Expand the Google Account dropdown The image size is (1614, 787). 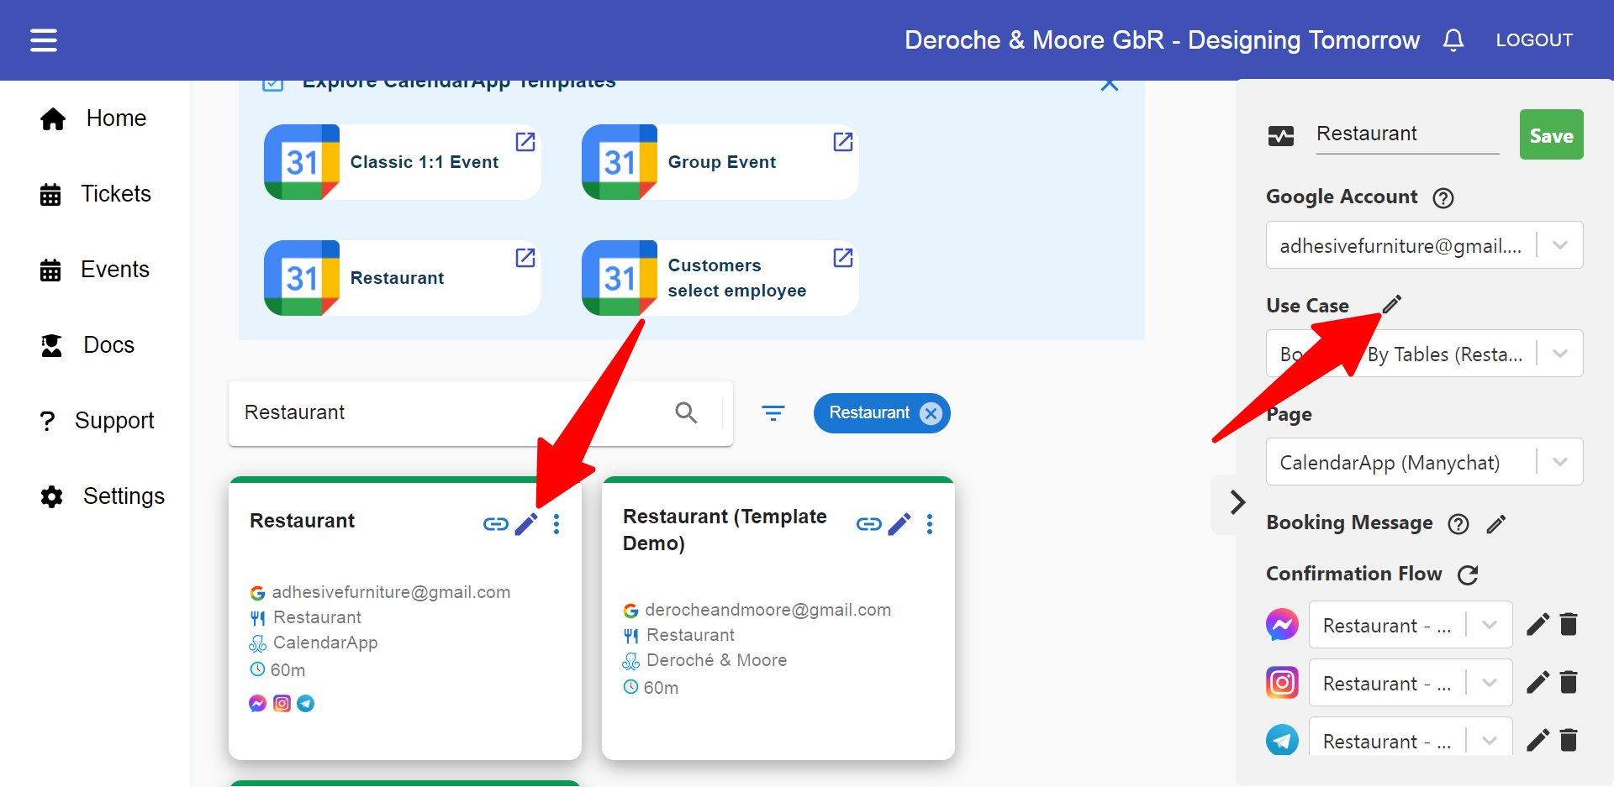[x=1561, y=244]
